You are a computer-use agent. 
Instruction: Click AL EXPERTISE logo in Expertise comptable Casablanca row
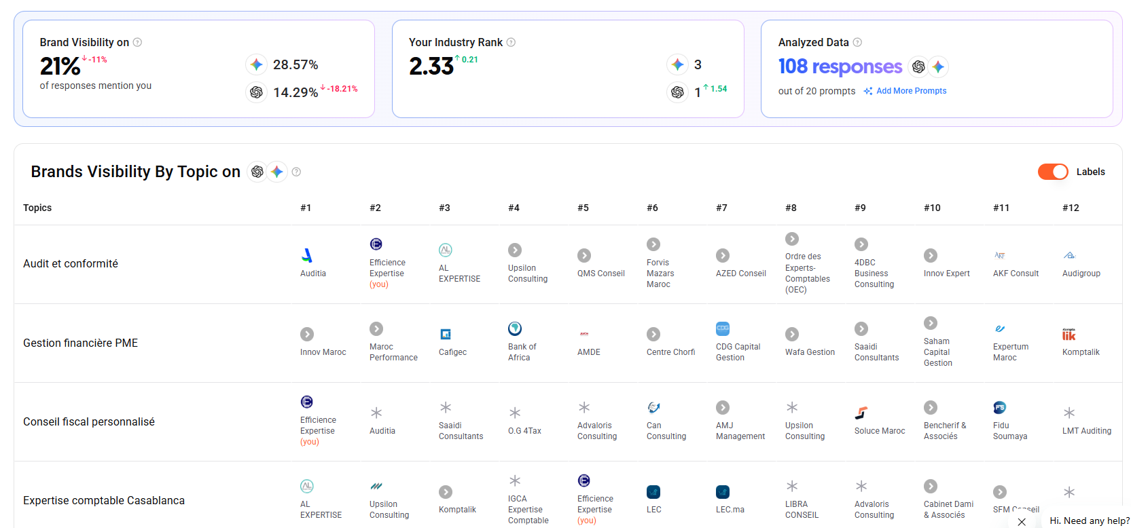[x=307, y=486]
